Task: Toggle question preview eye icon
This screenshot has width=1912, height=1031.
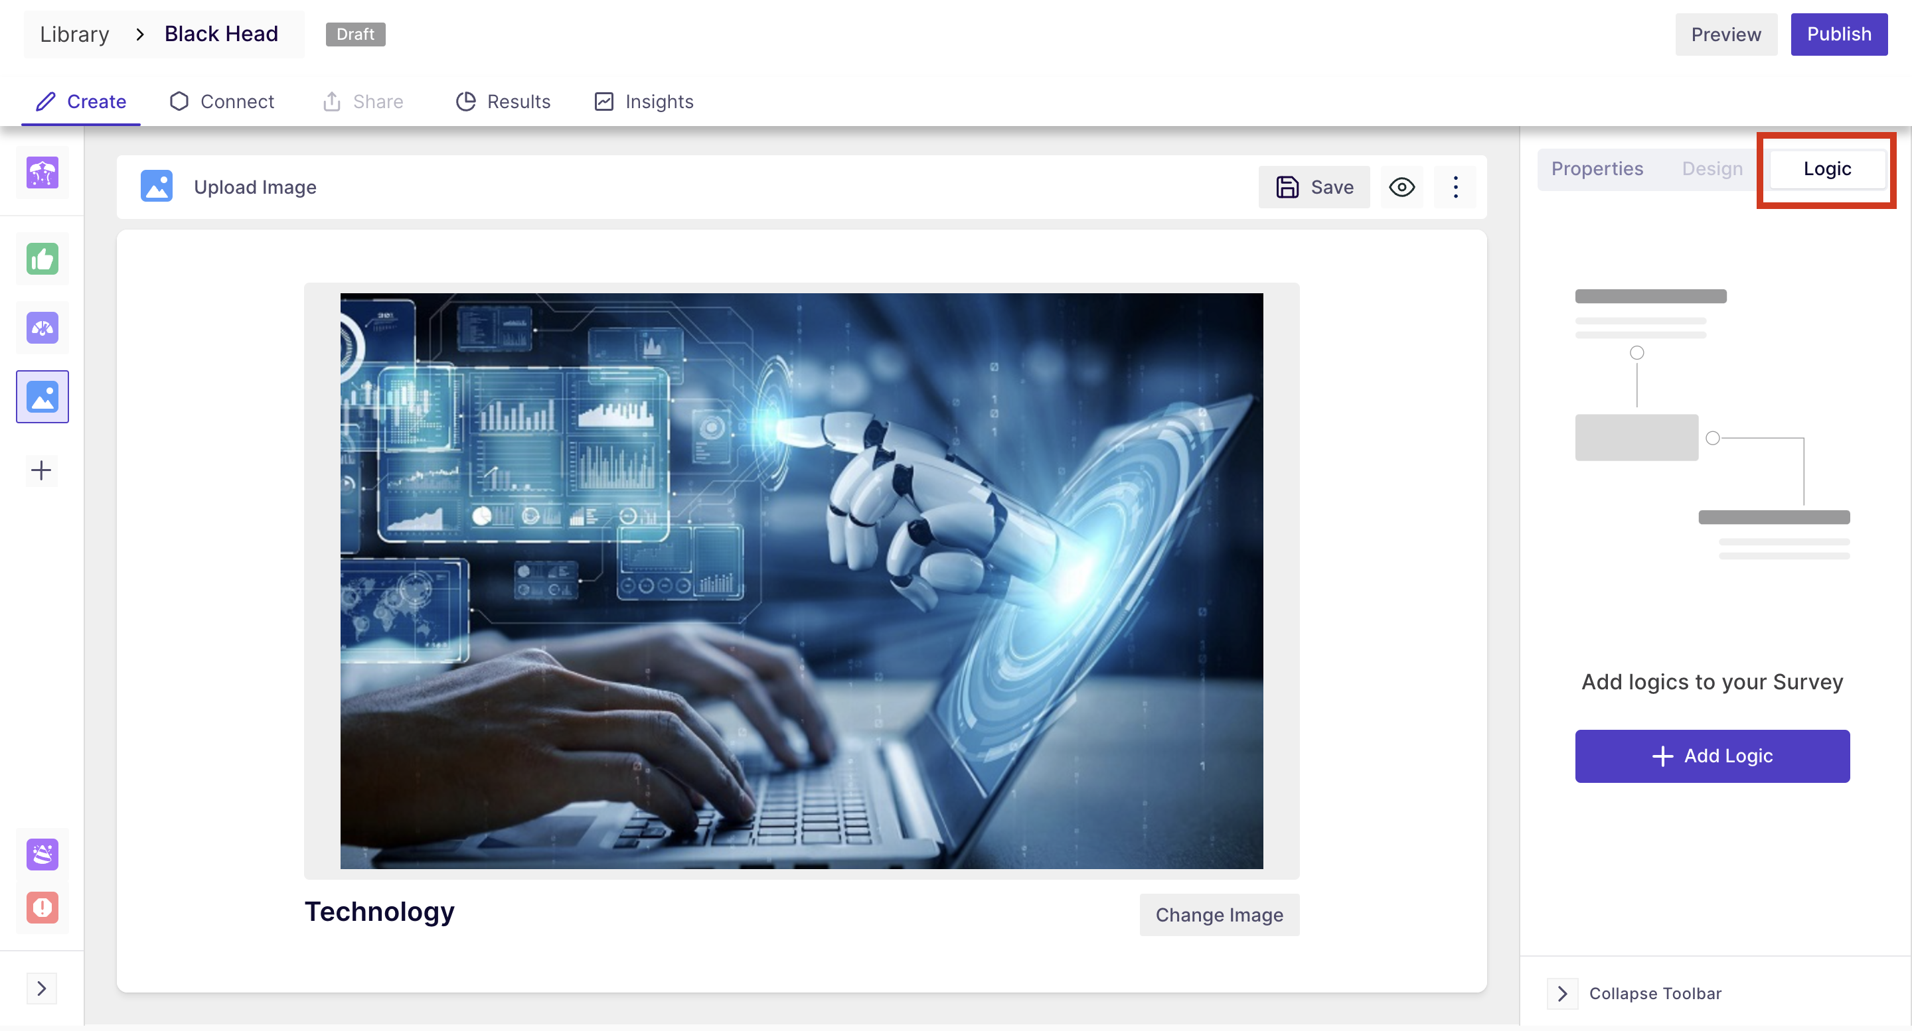Action: pos(1402,187)
